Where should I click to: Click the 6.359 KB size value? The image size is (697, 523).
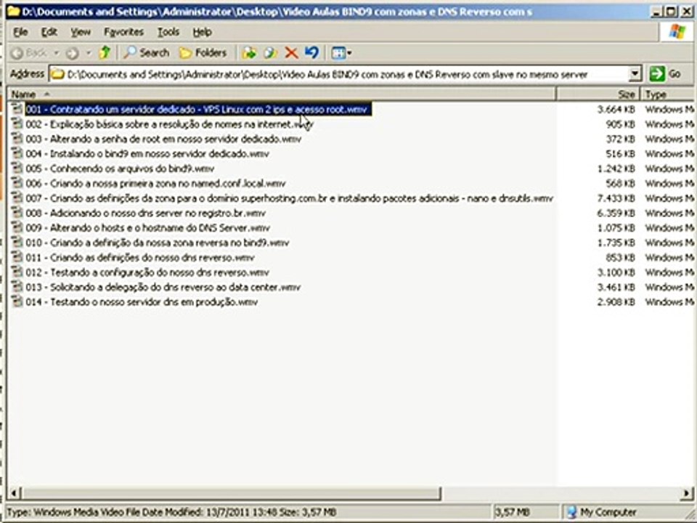(616, 214)
